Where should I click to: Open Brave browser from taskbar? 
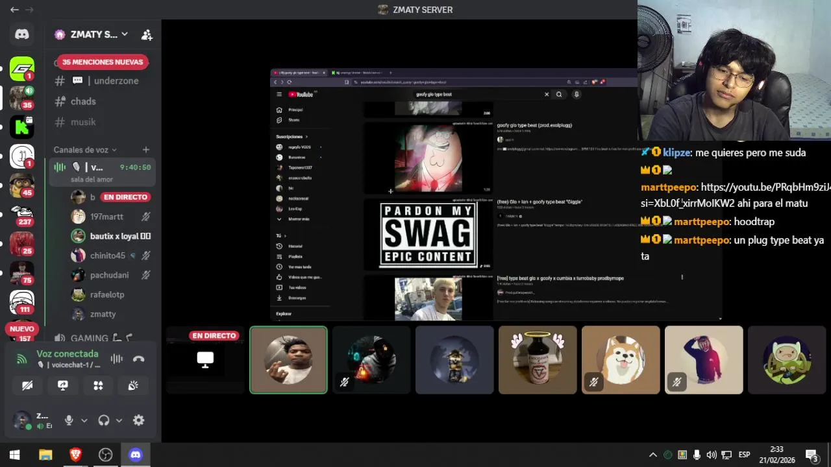click(x=75, y=455)
